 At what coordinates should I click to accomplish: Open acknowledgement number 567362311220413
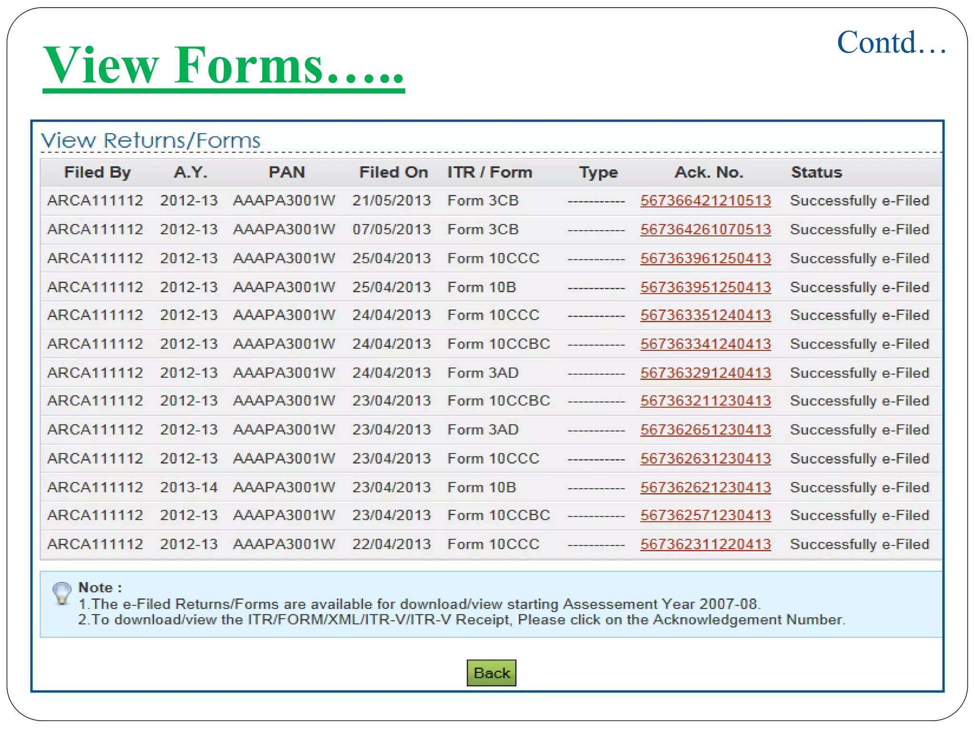point(706,544)
